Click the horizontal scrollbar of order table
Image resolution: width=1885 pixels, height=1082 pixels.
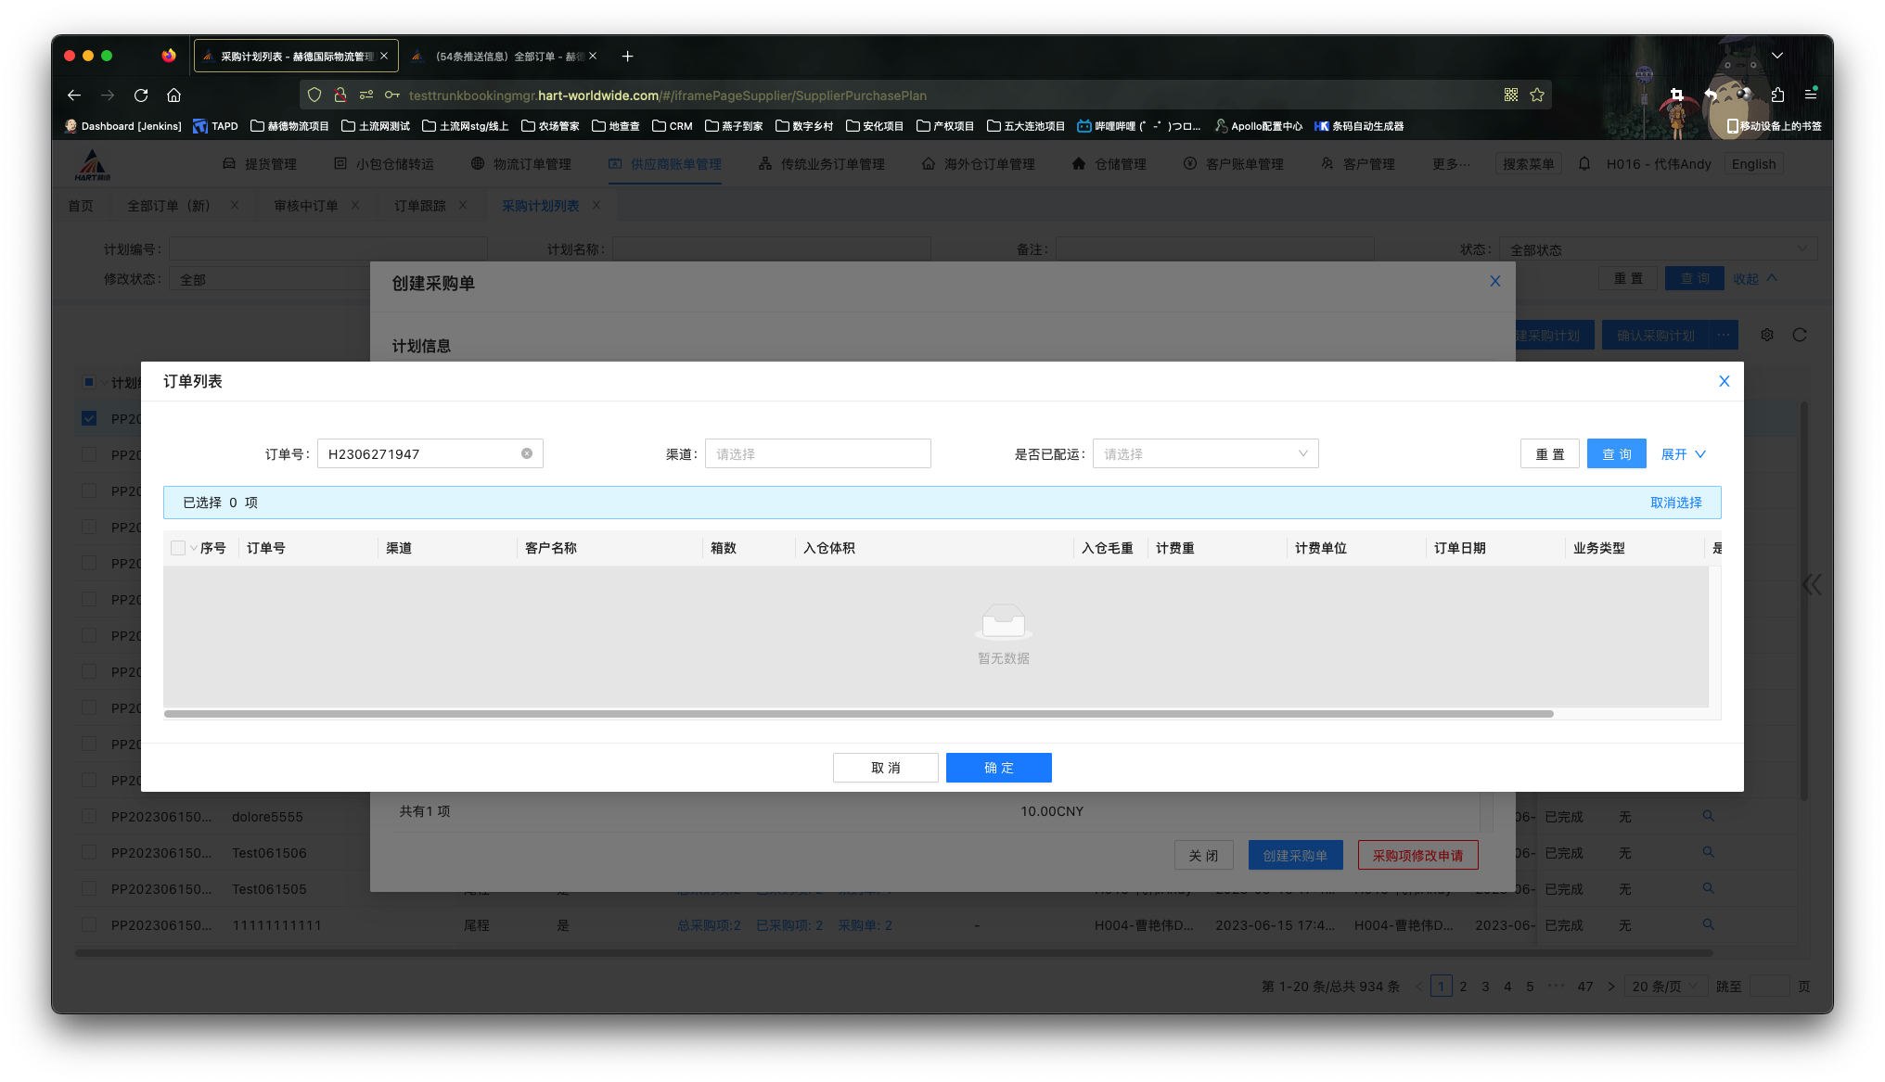(x=858, y=714)
